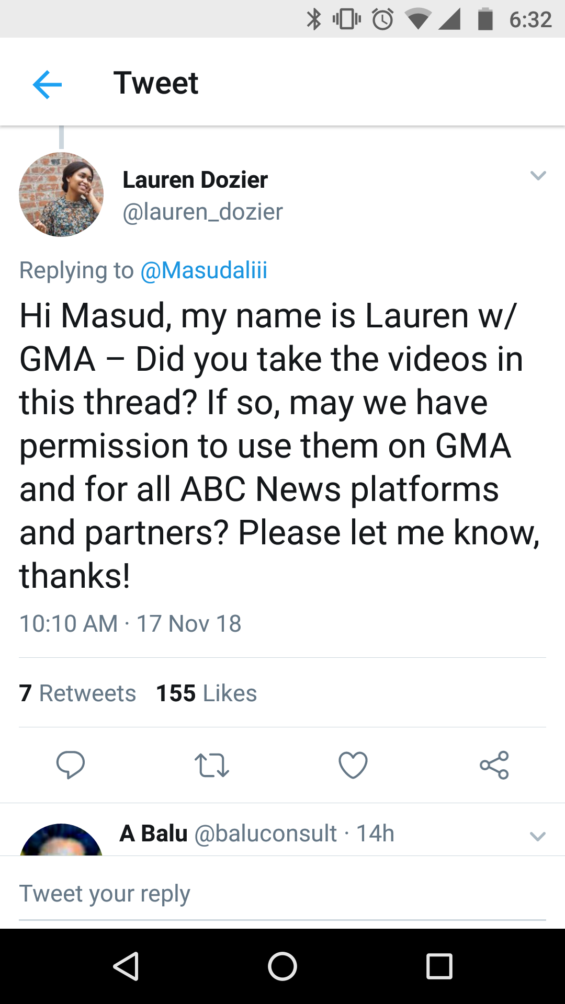Tap the back arrow to leave tweet
The height and width of the screenshot is (1004, 565).
click(x=47, y=84)
